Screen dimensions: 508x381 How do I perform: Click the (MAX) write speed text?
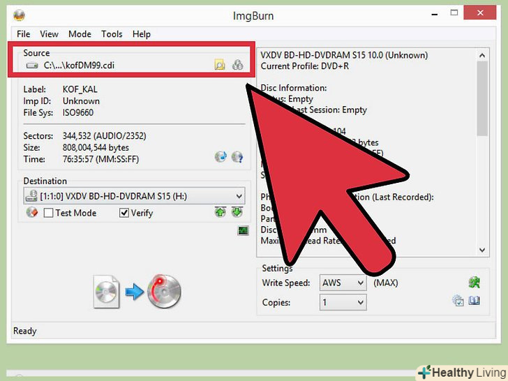pyautogui.click(x=385, y=283)
